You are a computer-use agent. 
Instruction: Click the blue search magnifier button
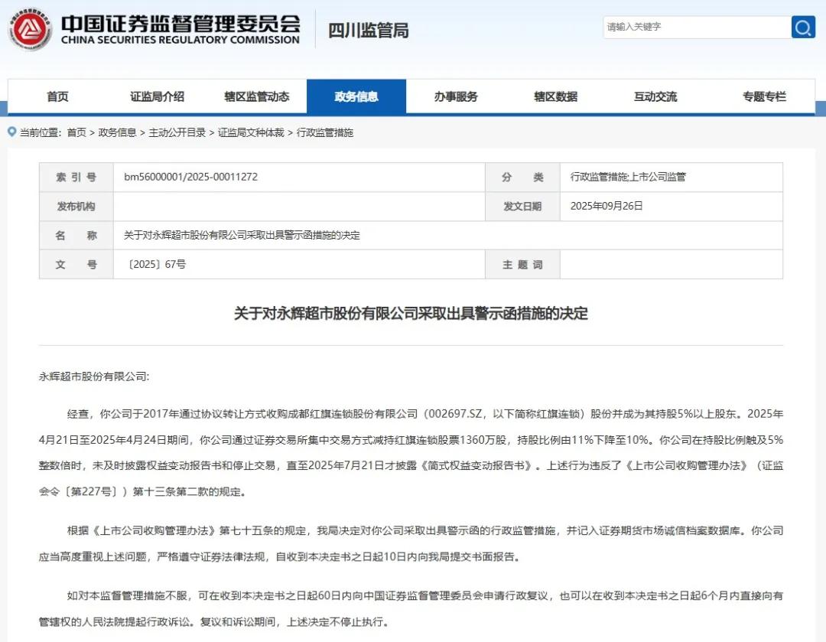[x=803, y=27]
